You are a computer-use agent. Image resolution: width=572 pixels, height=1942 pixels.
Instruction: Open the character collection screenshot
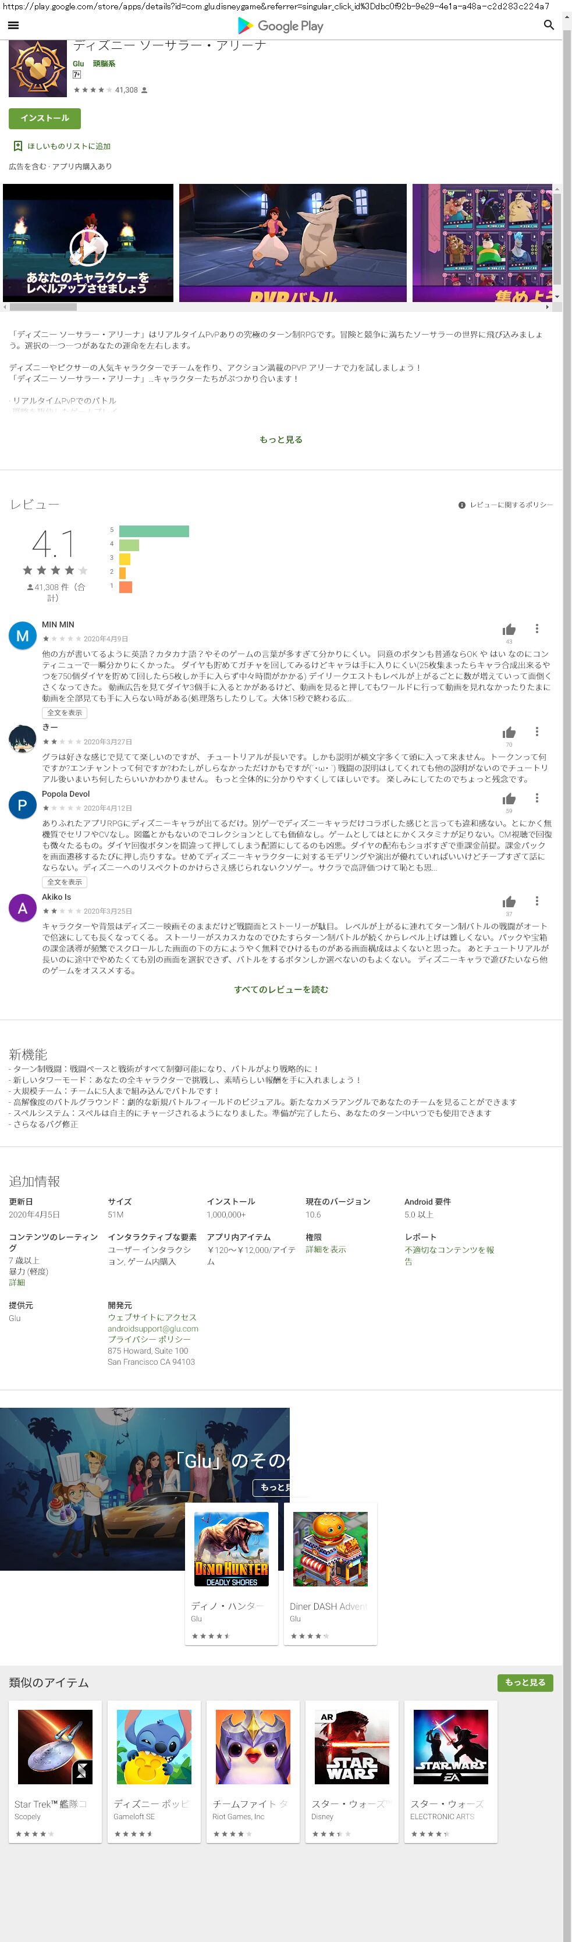pos(482,243)
